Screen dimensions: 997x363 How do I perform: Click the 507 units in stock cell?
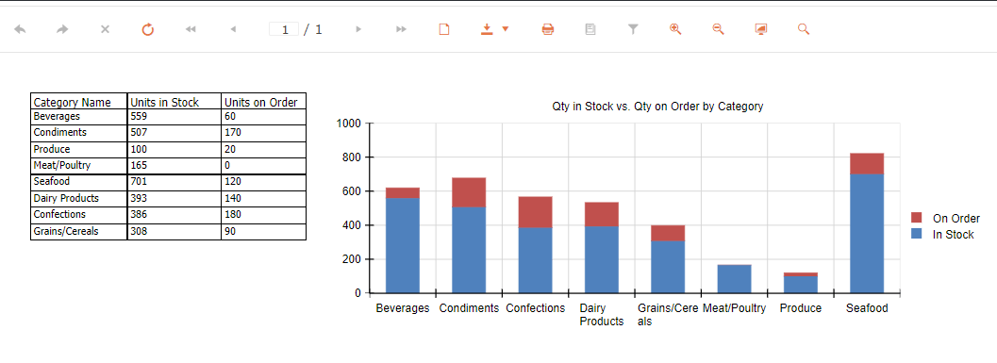174,134
